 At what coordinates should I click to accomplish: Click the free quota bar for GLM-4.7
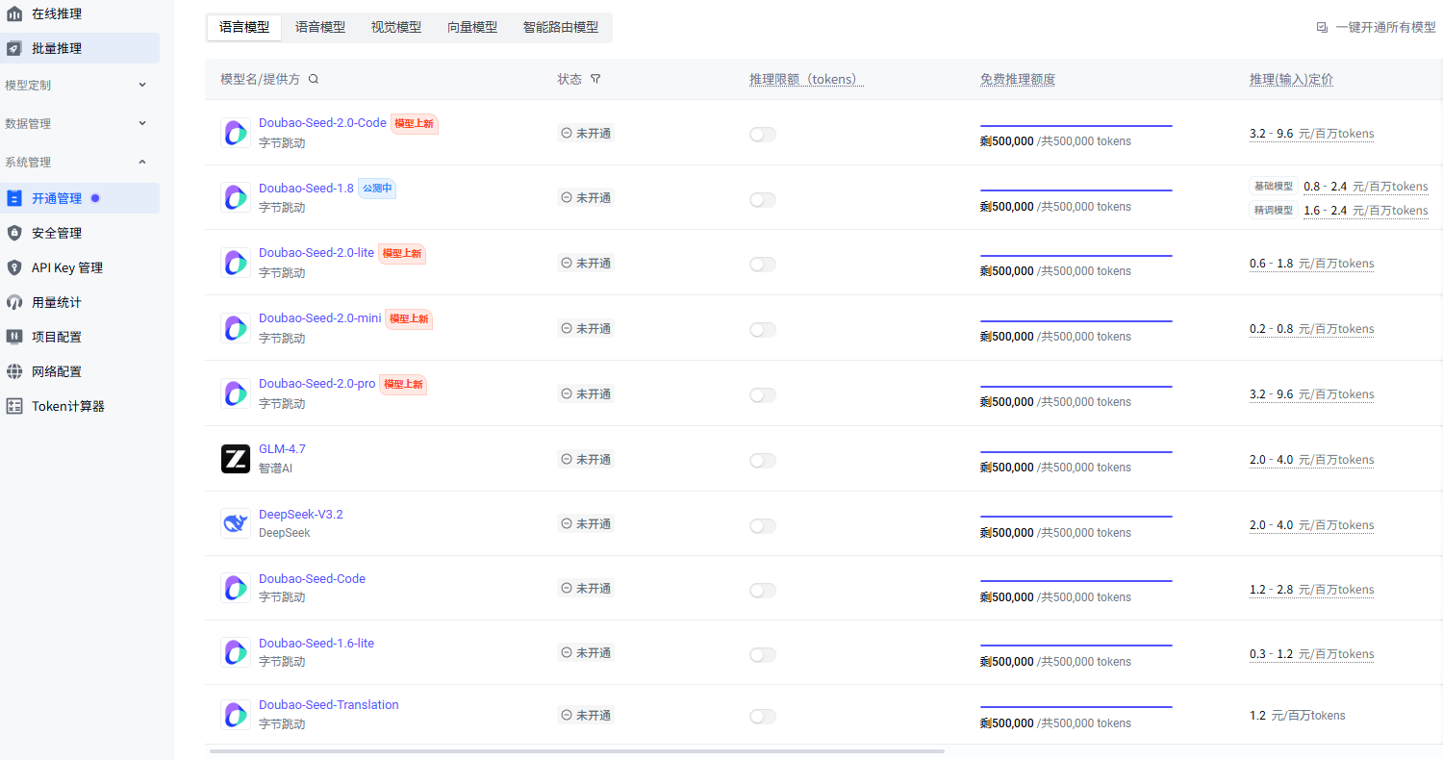[1076, 452]
